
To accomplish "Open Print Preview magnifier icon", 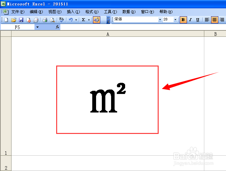I will point(52,20).
